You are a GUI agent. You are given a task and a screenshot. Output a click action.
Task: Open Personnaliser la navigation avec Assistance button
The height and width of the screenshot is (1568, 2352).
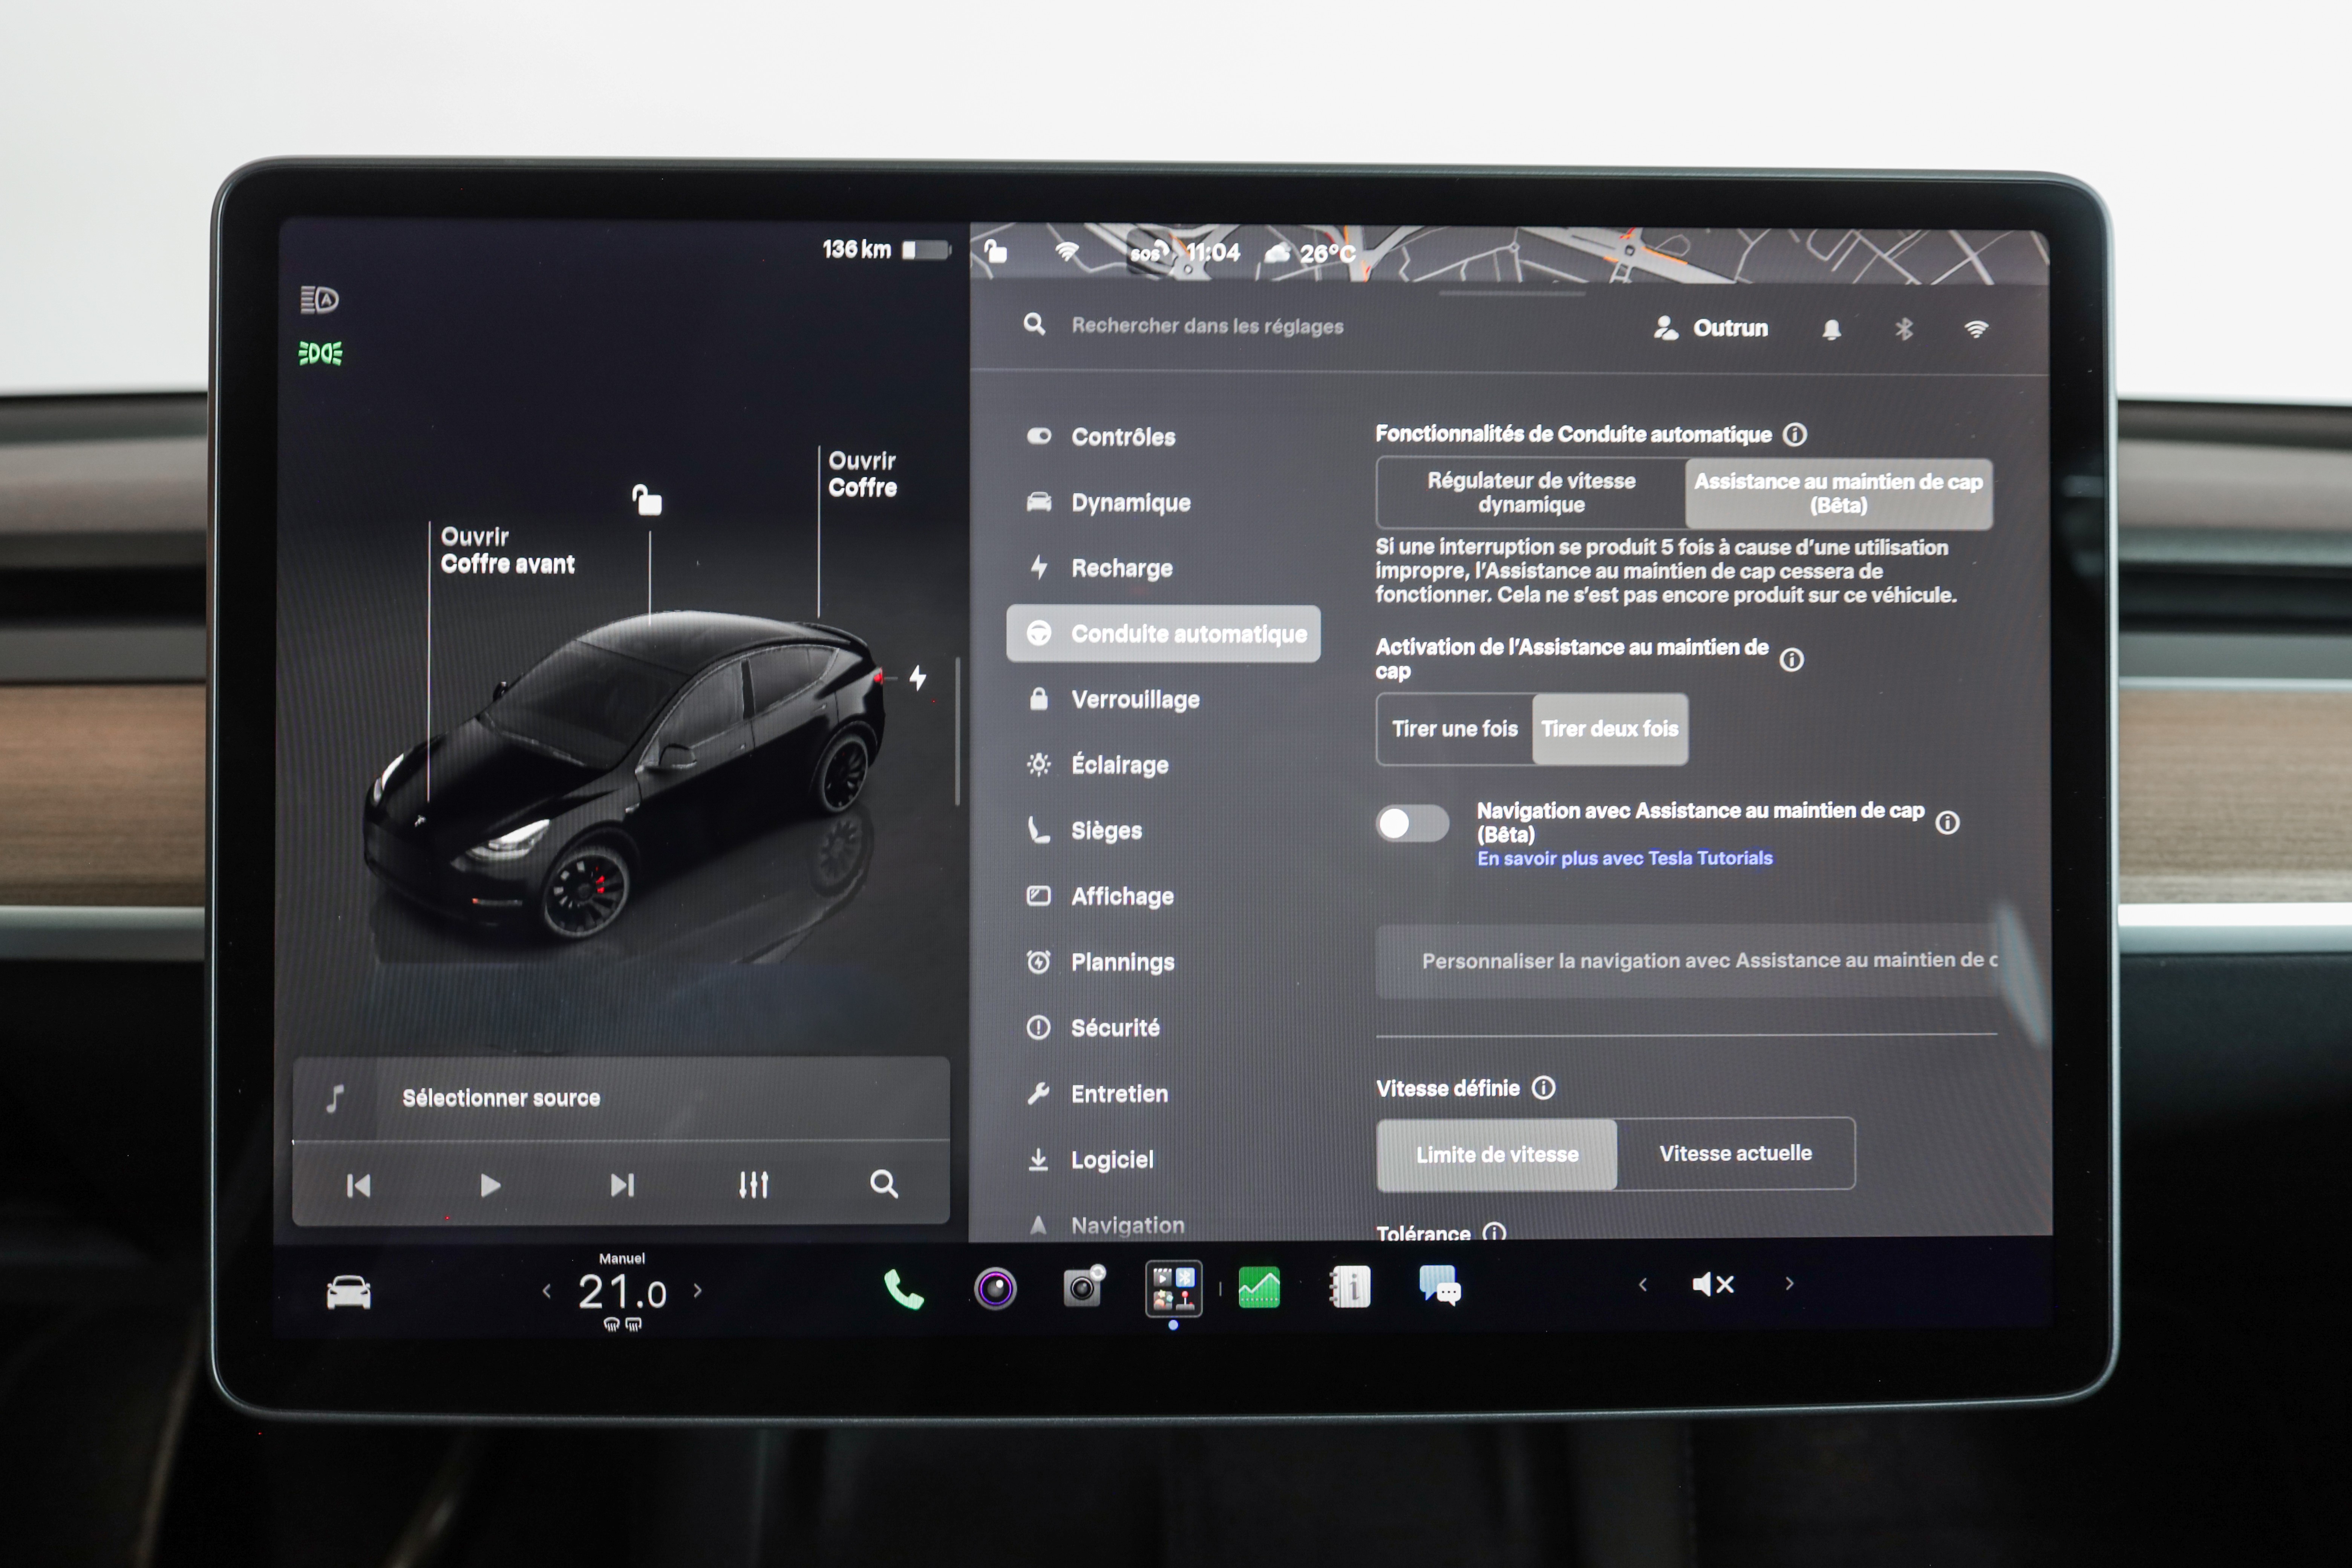pyautogui.click(x=1687, y=961)
